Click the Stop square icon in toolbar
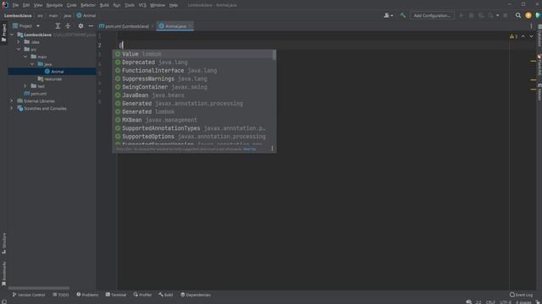The image size is (542, 304). [x=506, y=15]
